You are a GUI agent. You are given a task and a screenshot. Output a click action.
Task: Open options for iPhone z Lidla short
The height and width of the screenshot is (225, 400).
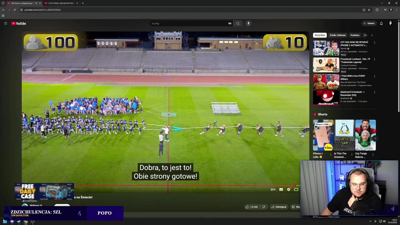pos(331,154)
